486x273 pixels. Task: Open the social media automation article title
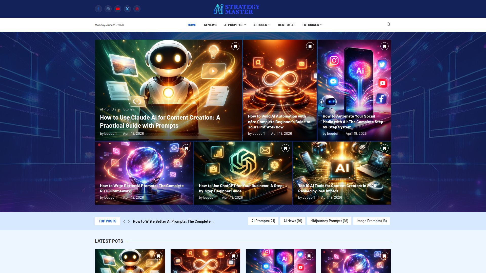(x=354, y=122)
